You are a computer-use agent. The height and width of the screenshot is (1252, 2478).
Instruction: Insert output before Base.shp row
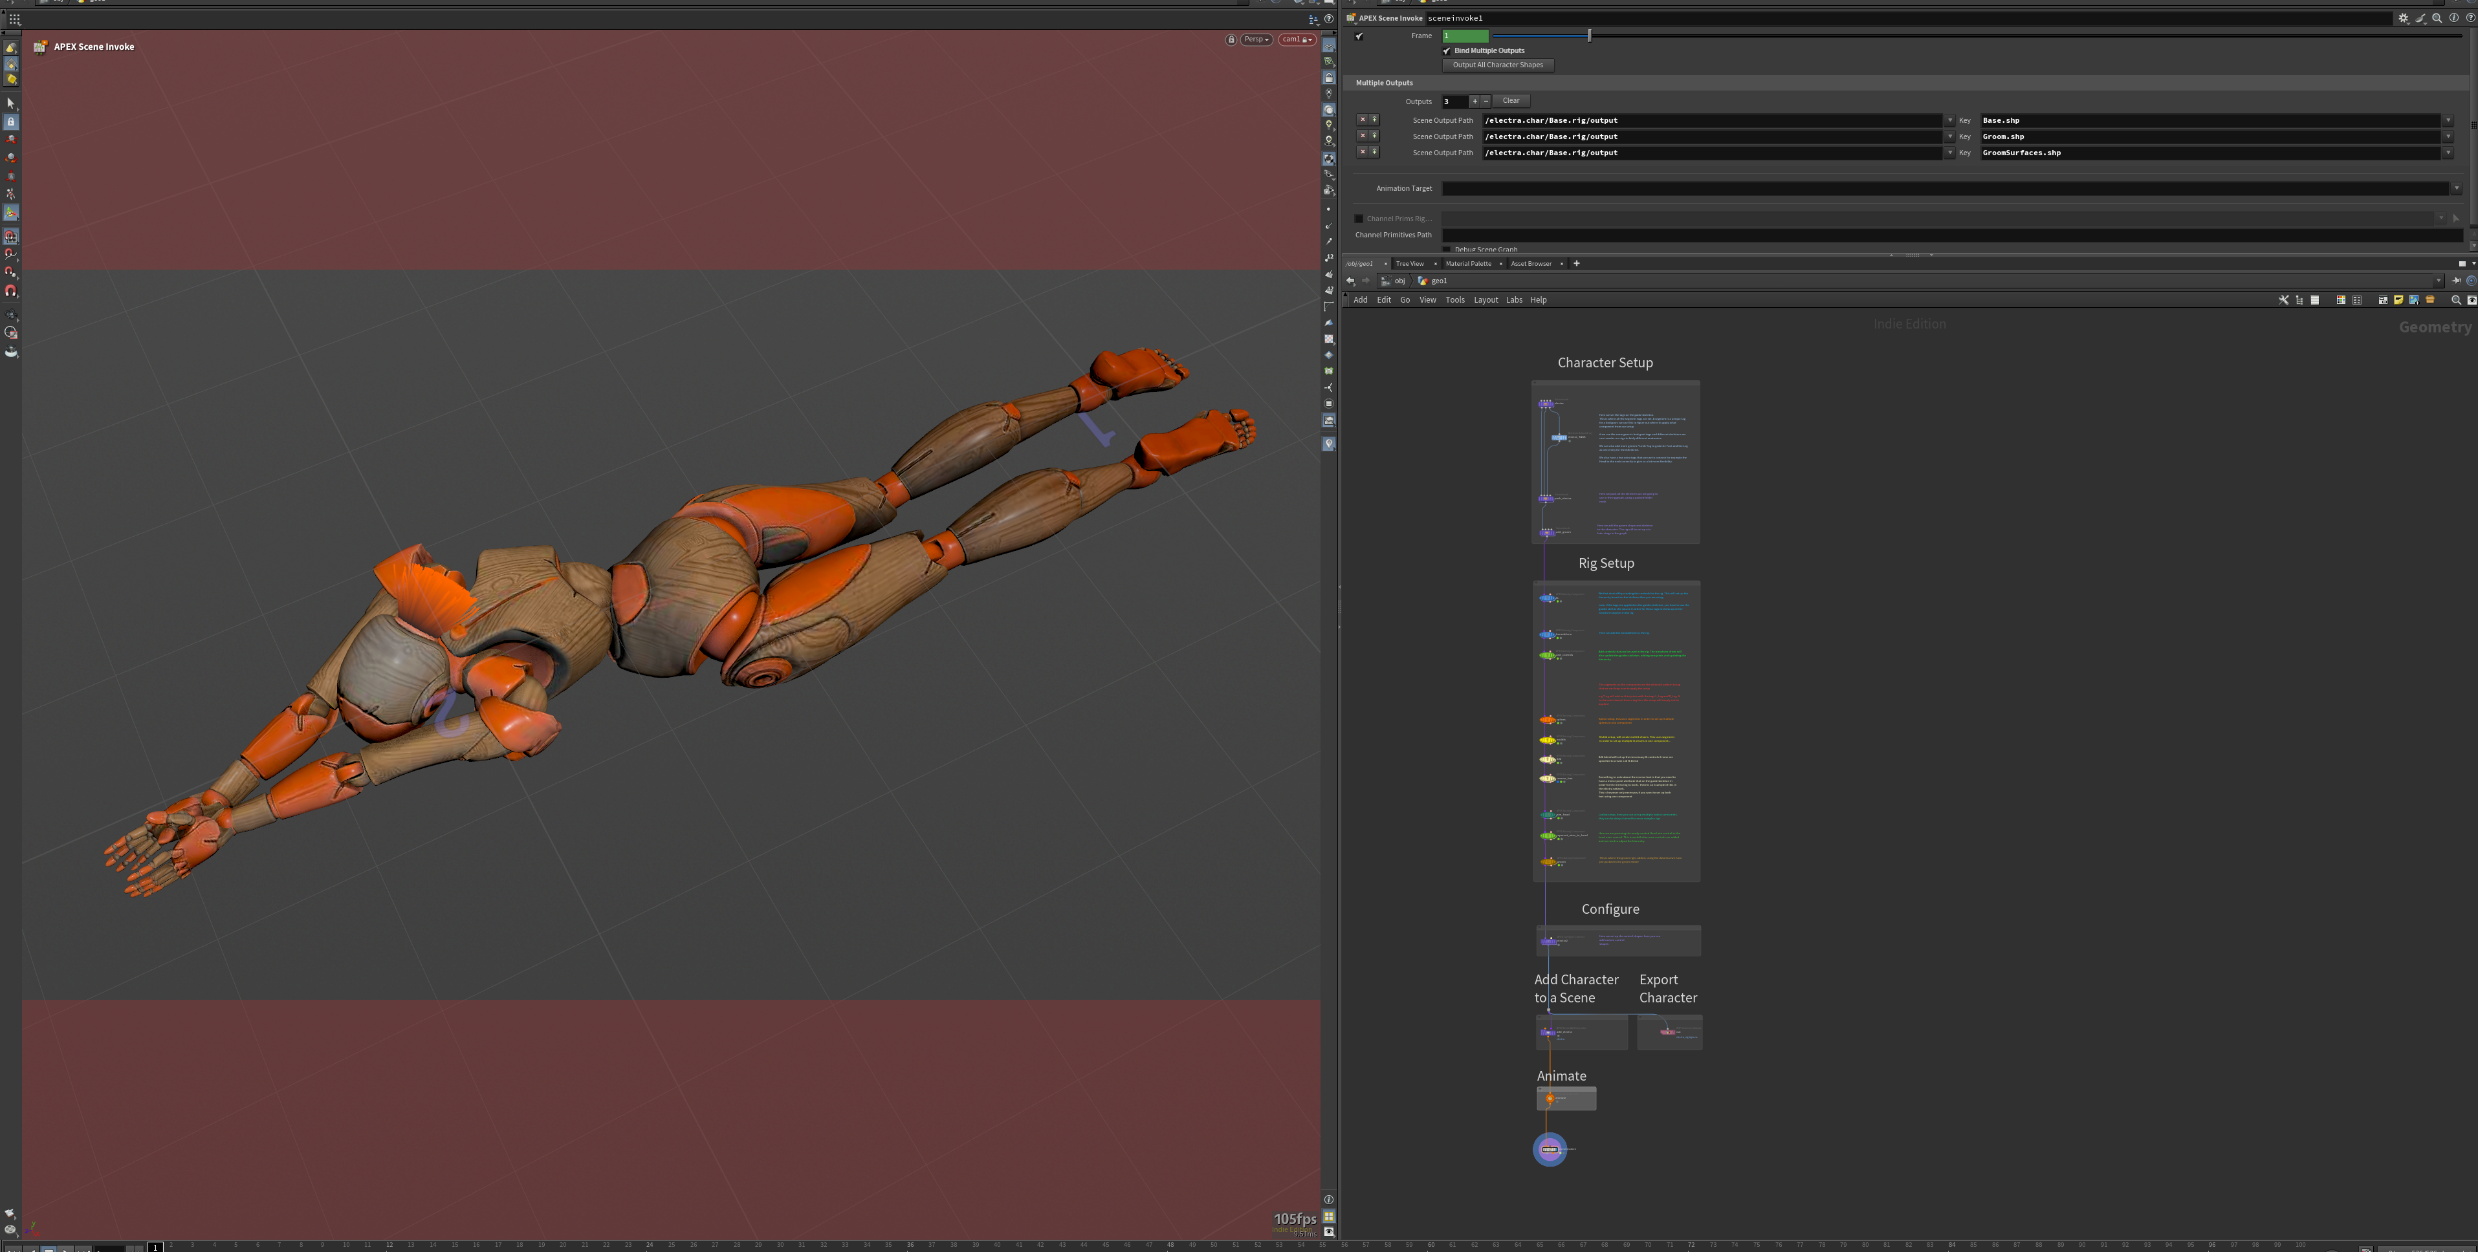click(1374, 120)
